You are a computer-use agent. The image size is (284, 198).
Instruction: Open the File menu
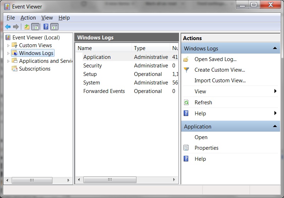(11, 18)
